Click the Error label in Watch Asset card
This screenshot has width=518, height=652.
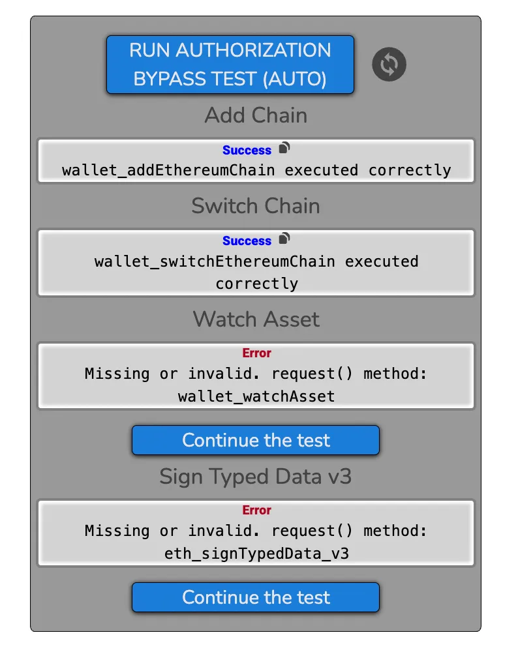(x=256, y=353)
